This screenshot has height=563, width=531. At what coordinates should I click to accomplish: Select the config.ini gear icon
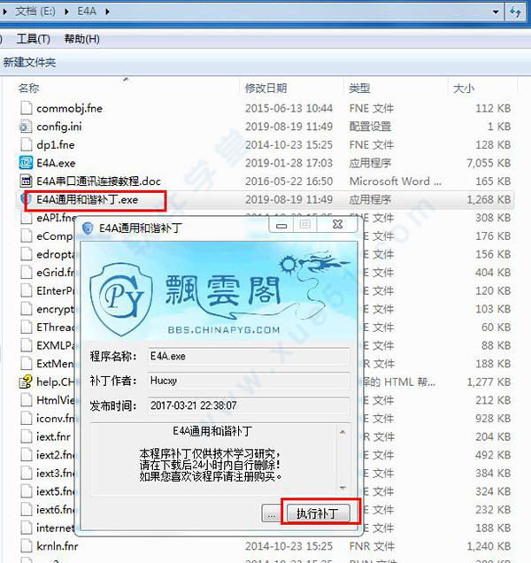pos(26,127)
